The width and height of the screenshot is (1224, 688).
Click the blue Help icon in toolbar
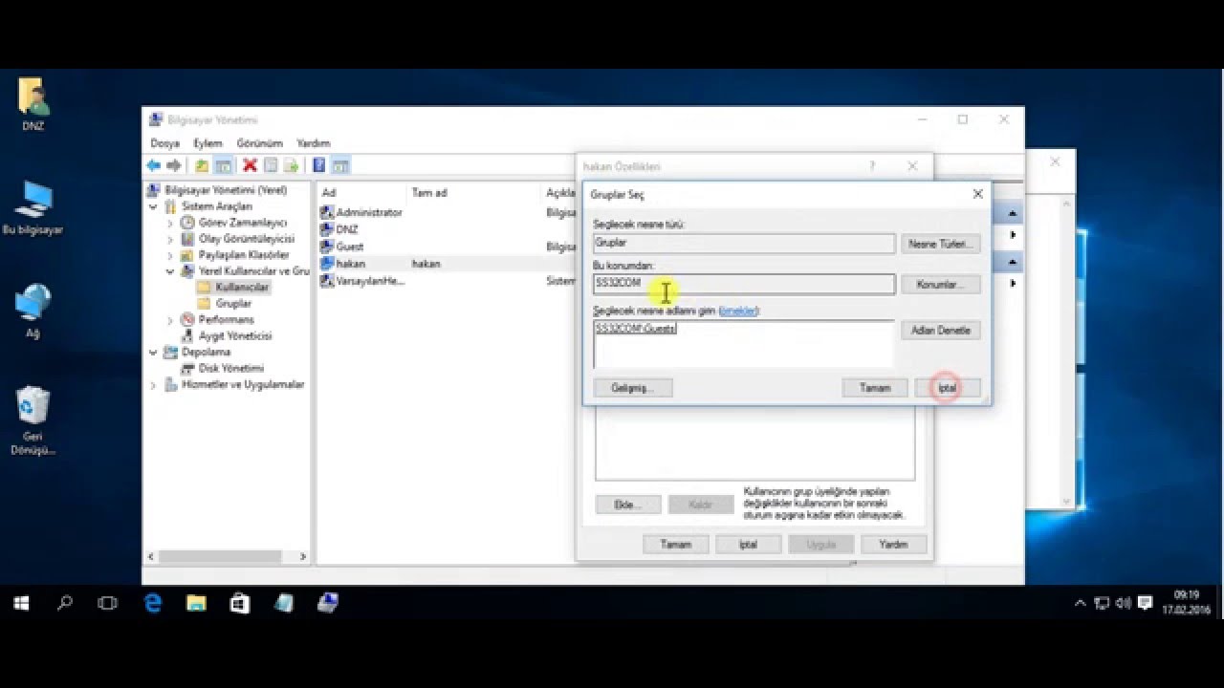click(318, 165)
